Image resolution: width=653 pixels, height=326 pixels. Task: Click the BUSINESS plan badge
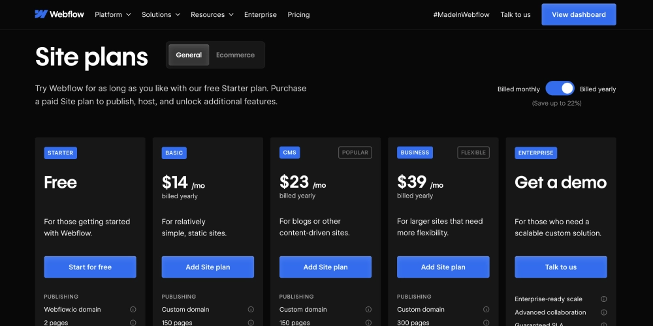point(415,153)
